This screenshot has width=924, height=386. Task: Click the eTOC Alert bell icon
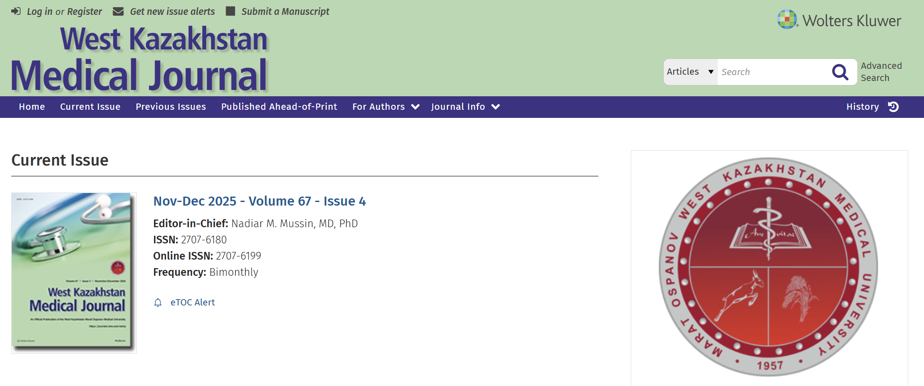pos(158,303)
